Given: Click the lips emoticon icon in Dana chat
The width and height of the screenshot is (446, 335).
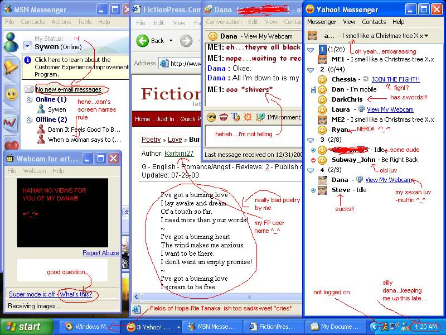Looking at the screenshot, I should [224, 117].
